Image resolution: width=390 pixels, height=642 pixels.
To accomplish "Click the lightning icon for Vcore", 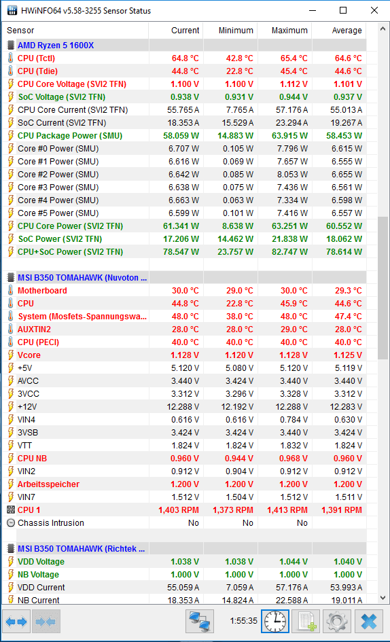I will click(11, 355).
